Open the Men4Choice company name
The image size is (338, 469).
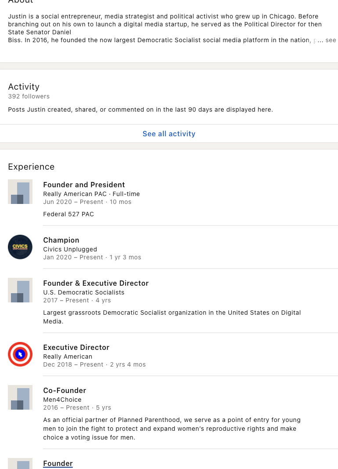[62, 400]
